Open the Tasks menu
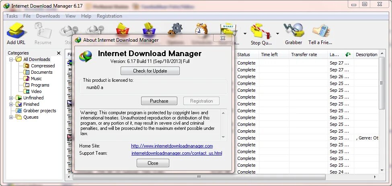 click(x=12, y=16)
